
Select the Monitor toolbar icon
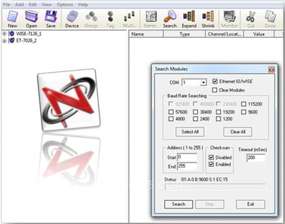229,19
